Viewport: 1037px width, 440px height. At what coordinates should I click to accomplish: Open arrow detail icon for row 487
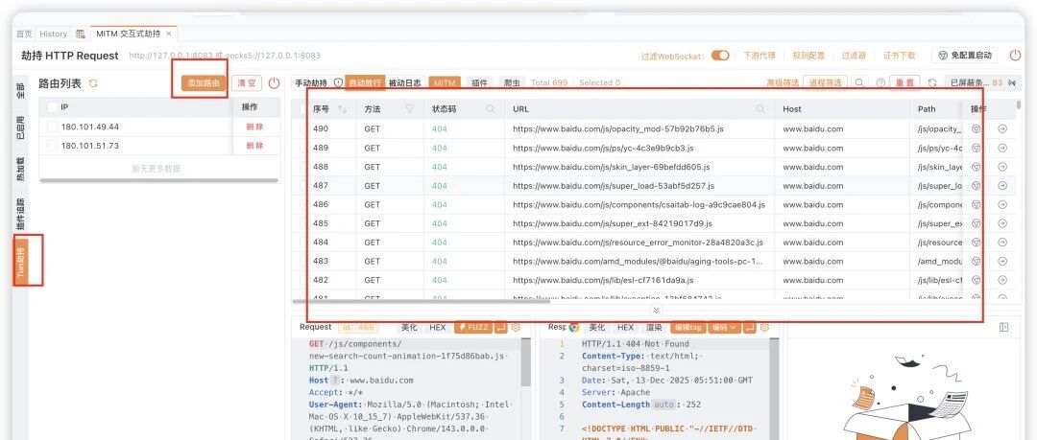tap(1001, 186)
